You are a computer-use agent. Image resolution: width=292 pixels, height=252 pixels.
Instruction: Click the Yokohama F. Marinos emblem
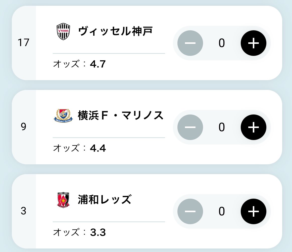tap(63, 115)
